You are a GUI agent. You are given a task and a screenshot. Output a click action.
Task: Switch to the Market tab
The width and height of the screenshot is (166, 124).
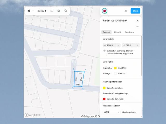pyautogui.click(x=117, y=32)
